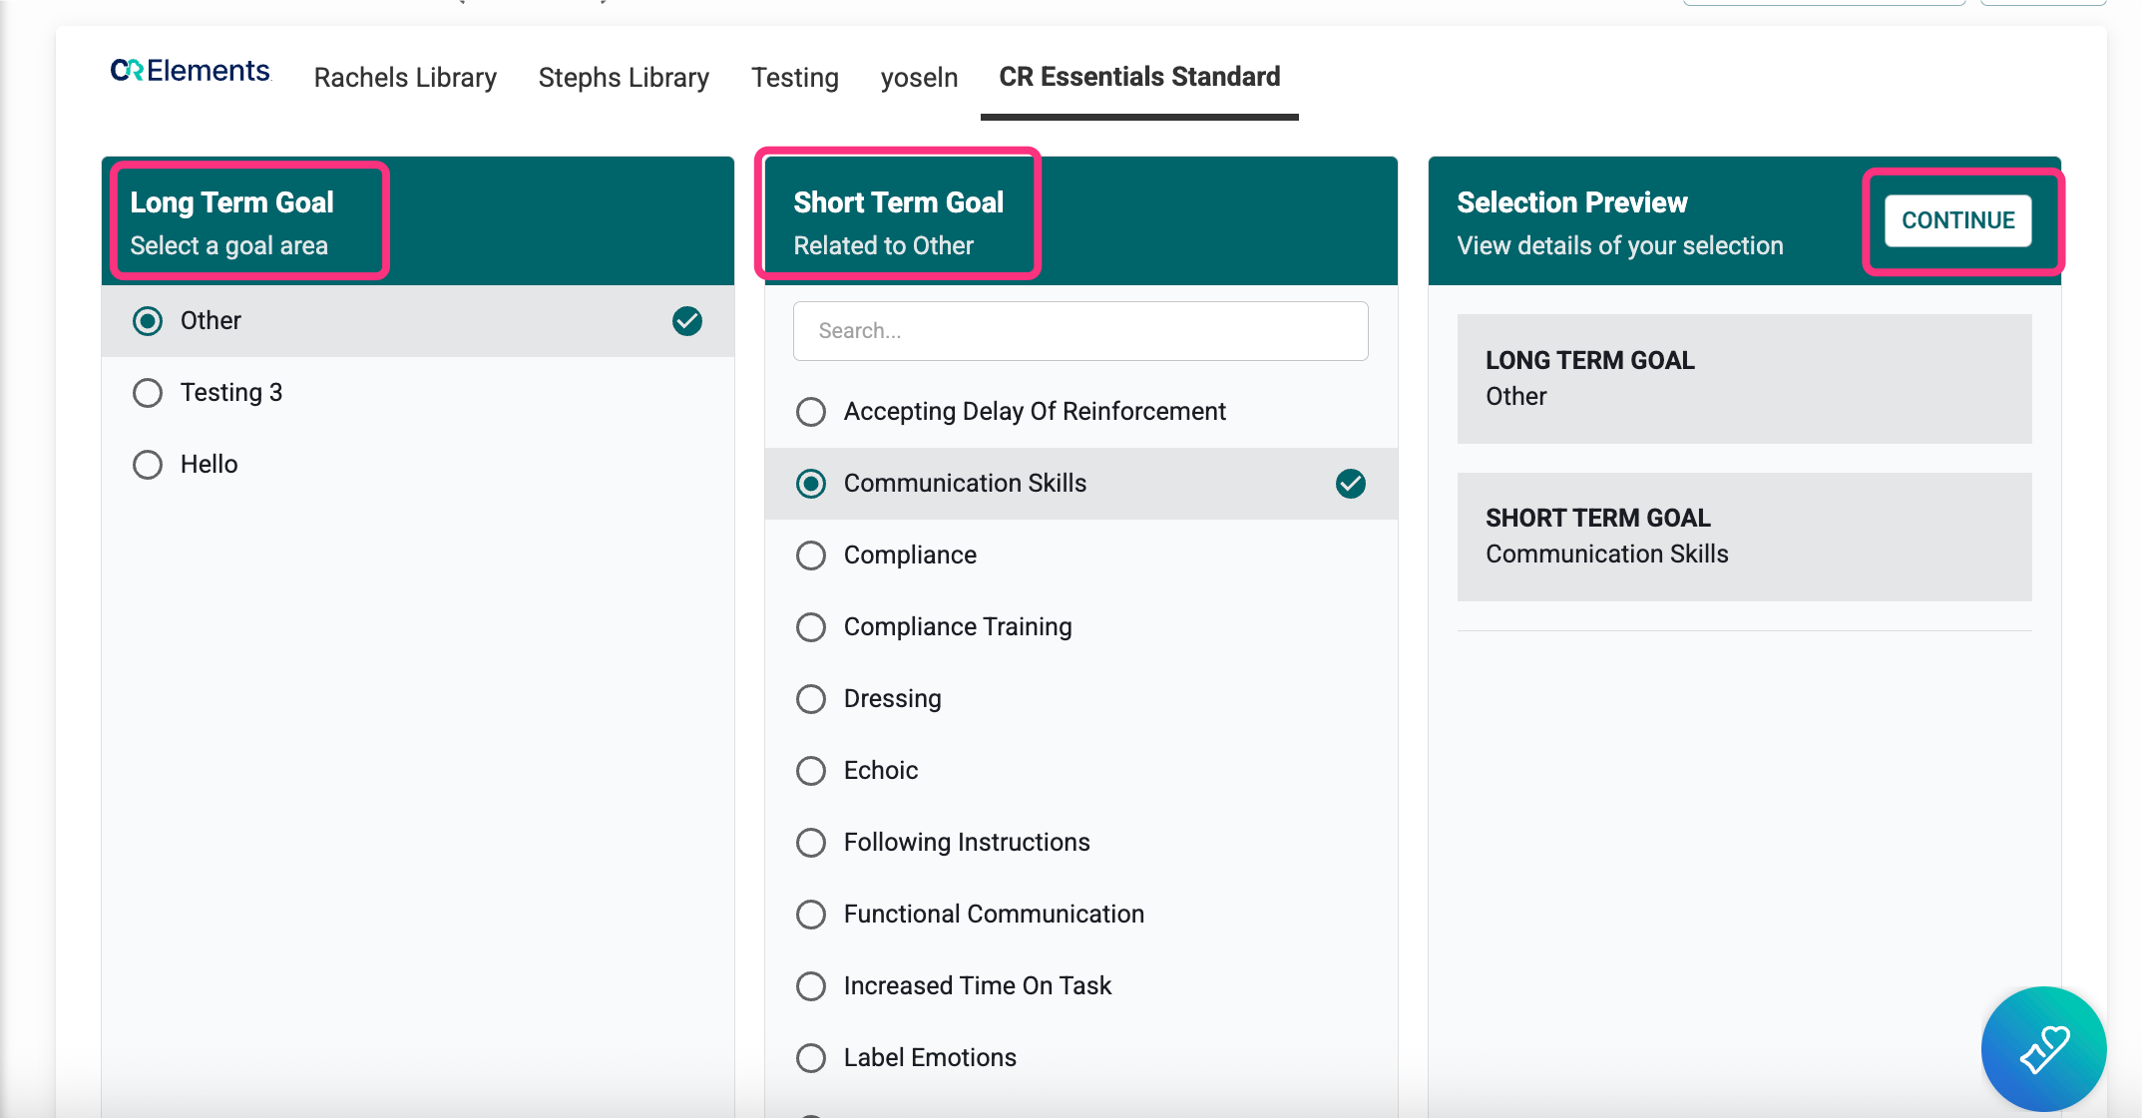This screenshot has width=2142, height=1118.
Task: Select Following Instructions radio button
Action: click(811, 843)
